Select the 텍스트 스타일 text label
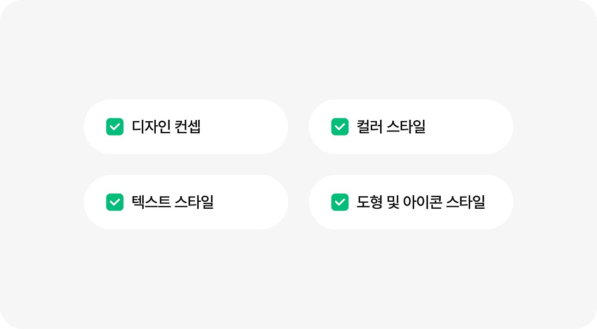The height and width of the screenshot is (329, 597). tap(173, 202)
